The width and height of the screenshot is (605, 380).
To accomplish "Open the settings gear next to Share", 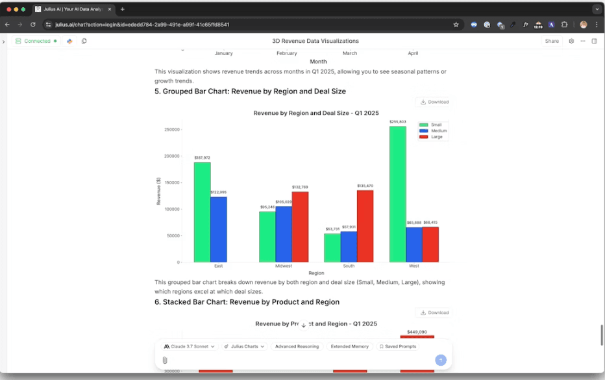I will 571,40.
